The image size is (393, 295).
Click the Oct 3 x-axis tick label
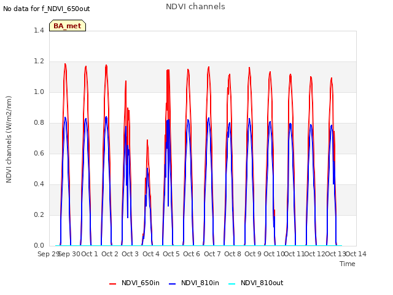pyautogui.click(x=130, y=254)
